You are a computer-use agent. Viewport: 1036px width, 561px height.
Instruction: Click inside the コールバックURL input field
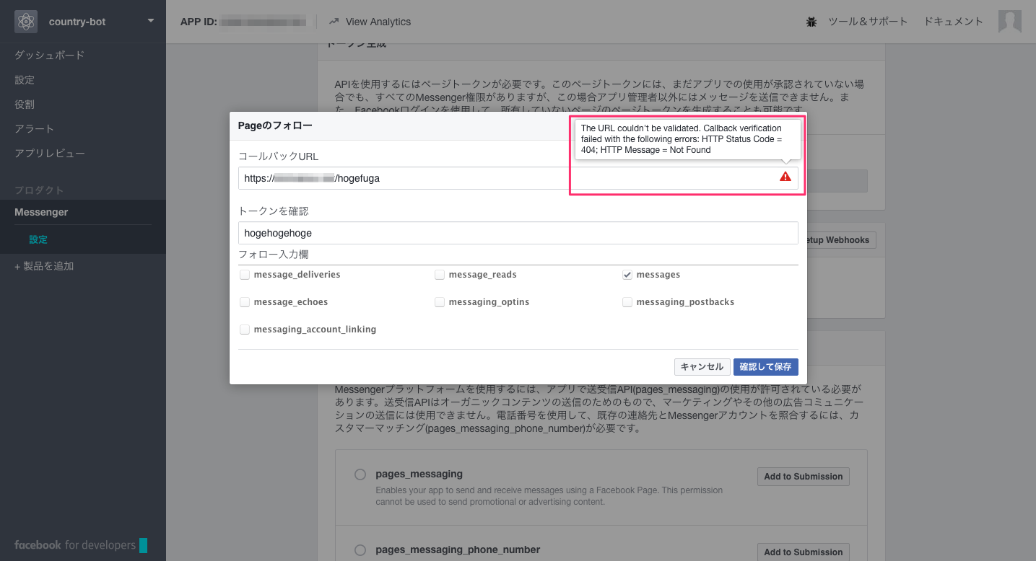click(433, 177)
